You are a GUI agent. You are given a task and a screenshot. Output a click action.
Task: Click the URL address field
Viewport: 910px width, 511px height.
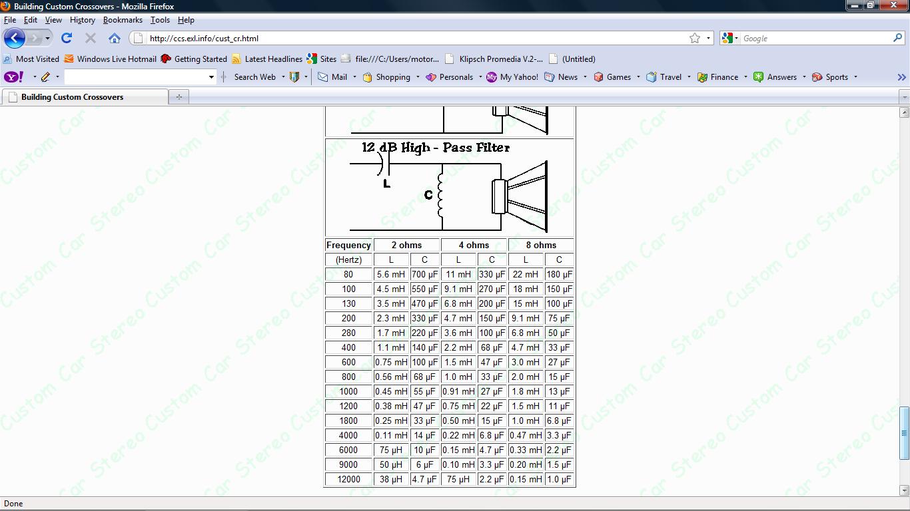pyautogui.click(x=416, y=39)
